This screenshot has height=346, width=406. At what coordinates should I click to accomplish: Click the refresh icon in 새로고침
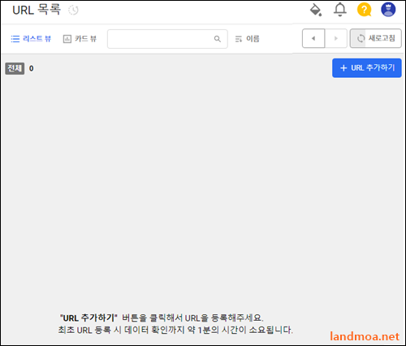361,38
